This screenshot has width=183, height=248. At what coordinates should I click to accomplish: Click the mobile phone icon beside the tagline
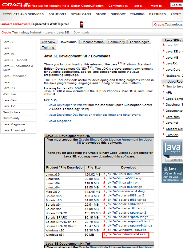(82, 25)
